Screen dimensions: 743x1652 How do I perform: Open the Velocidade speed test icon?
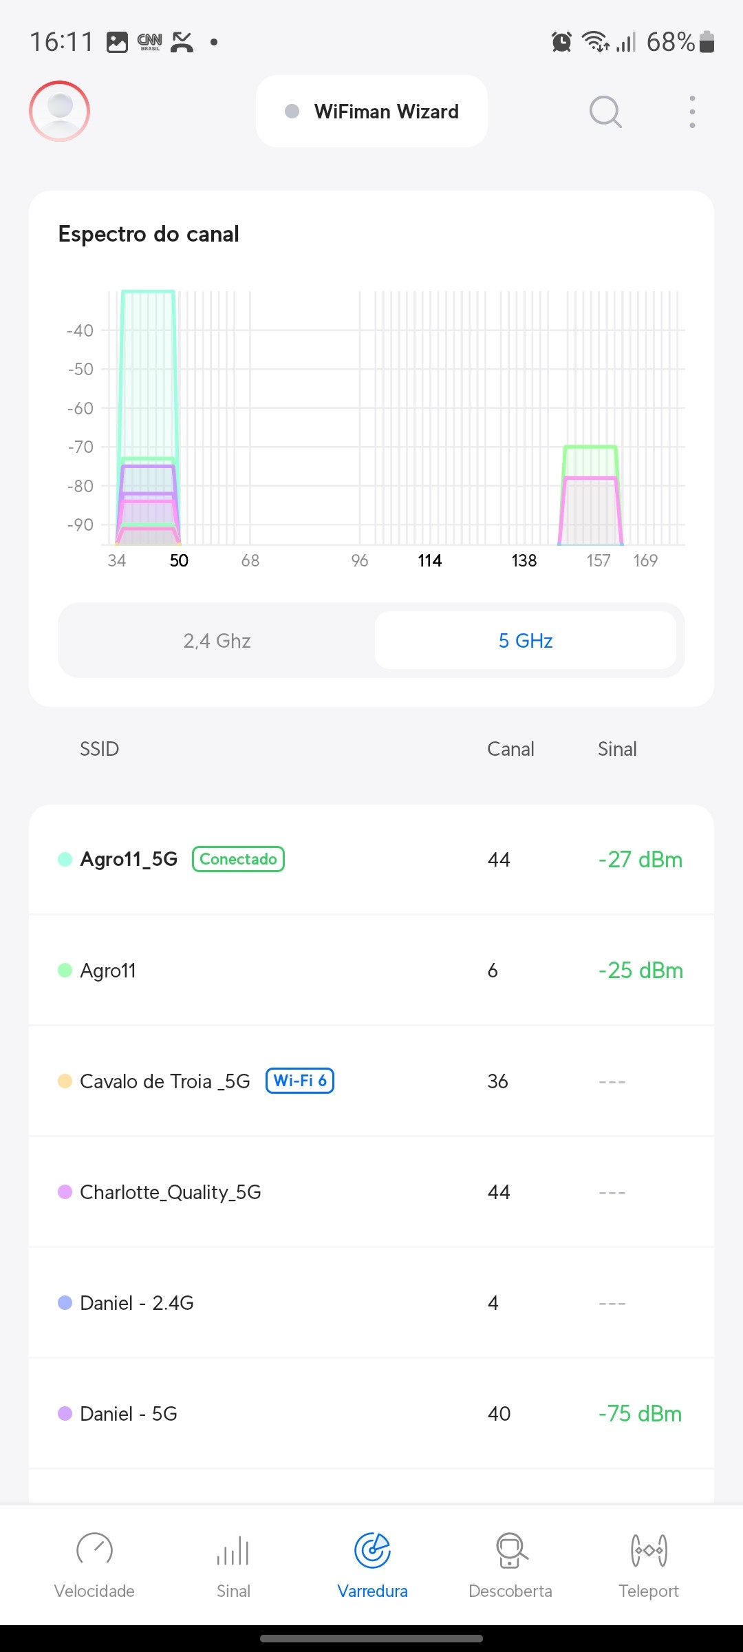[x=94, y=1550]
